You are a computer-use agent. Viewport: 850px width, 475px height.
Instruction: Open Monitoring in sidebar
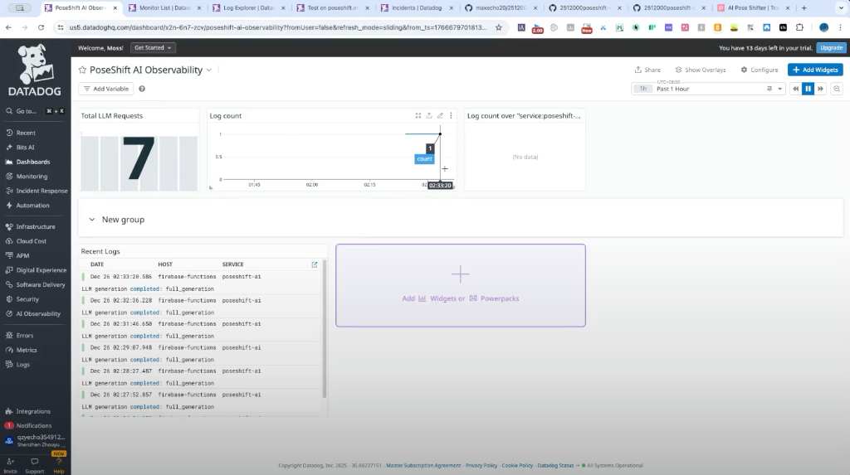[32, 177]
